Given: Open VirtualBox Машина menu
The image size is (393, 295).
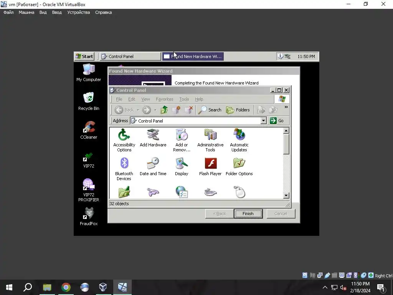Looking at the screenshot, I should tap(26, 12).
